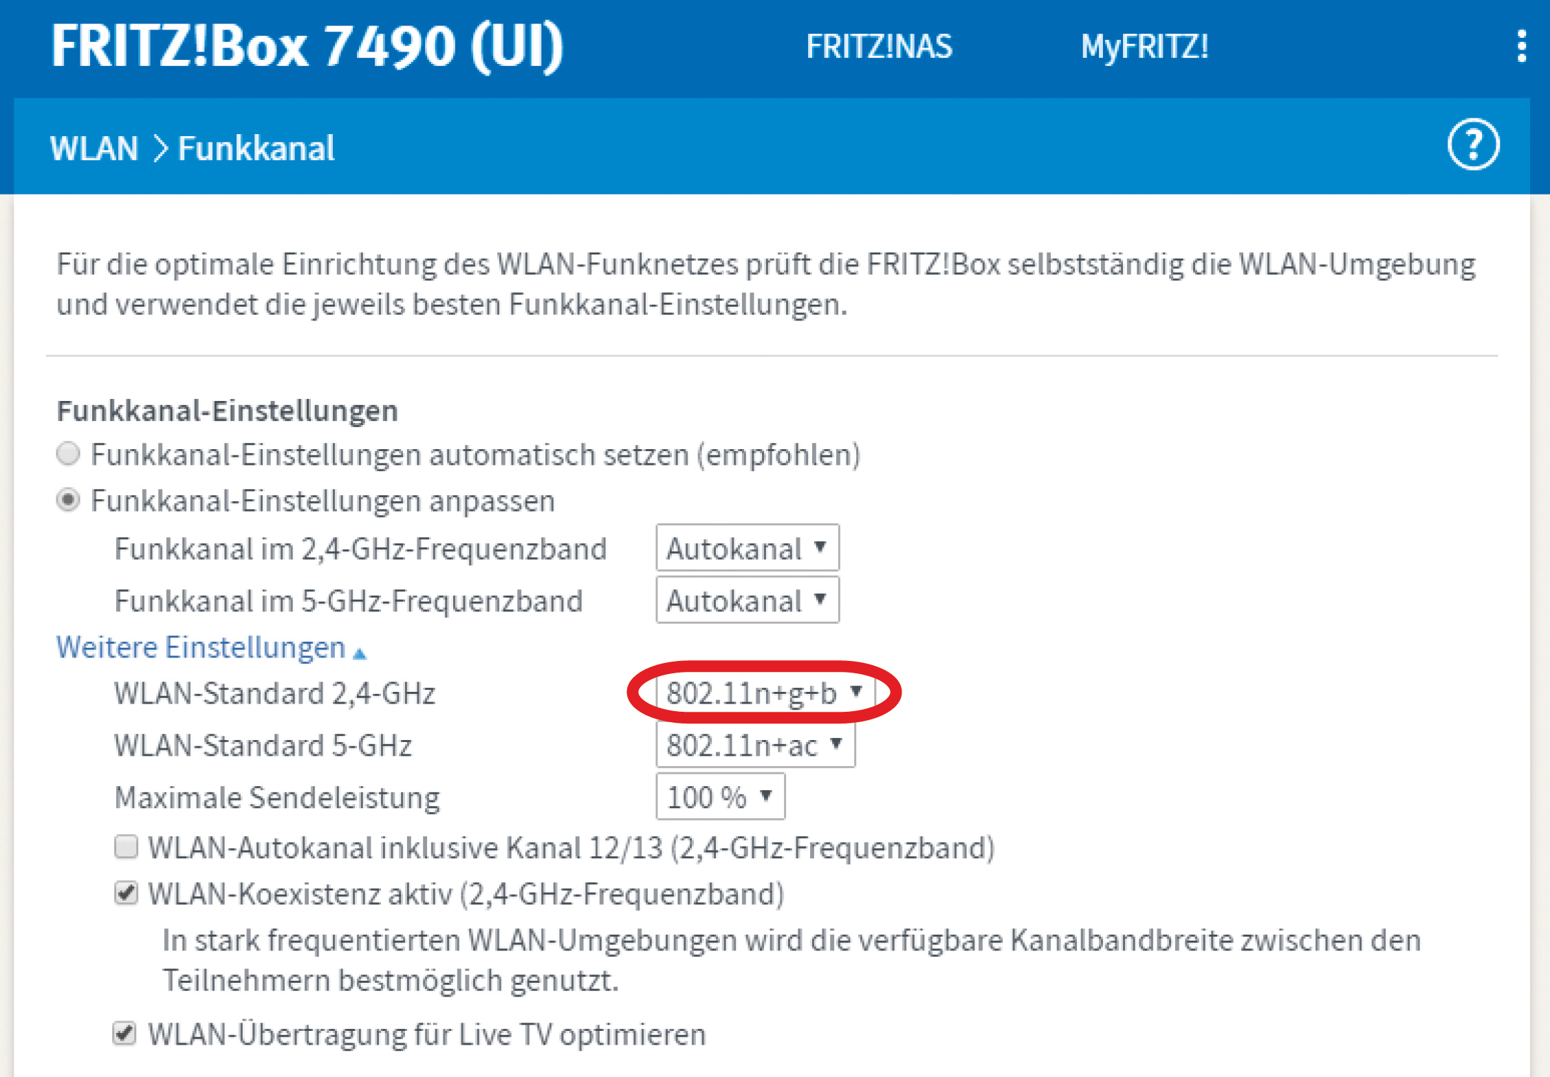Enable WLAN-Autokanal inklusive Kanal 12/13
Screen dimensions: 1550x1077
126,847
